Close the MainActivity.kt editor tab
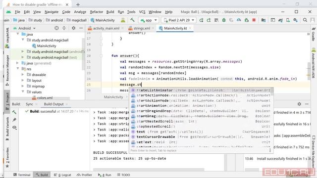Screen dimensions: 317x178 tap(190, 28)
